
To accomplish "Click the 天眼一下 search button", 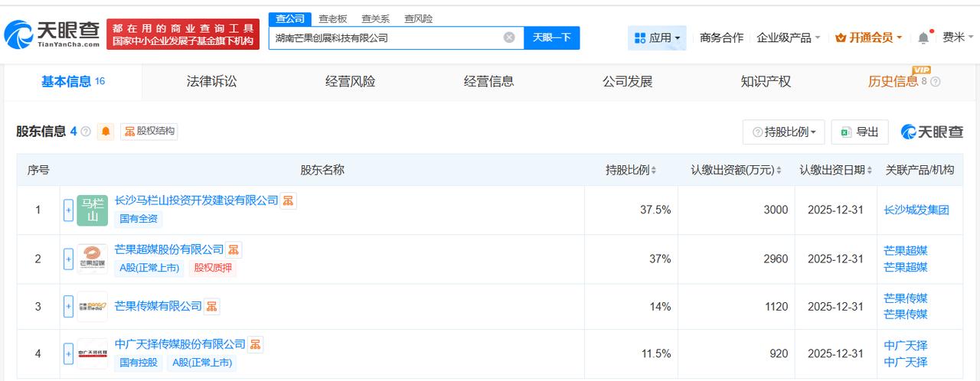I will [551, 37].
